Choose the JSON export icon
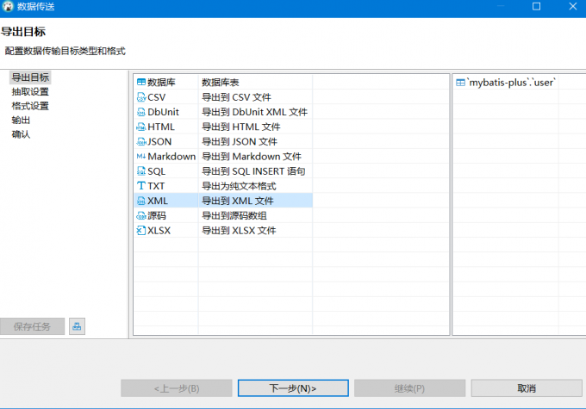586x409 pixels. tap(141, 141)
